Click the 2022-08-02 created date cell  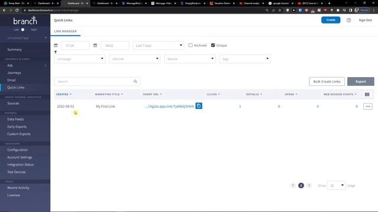click(x=66, y=106)
